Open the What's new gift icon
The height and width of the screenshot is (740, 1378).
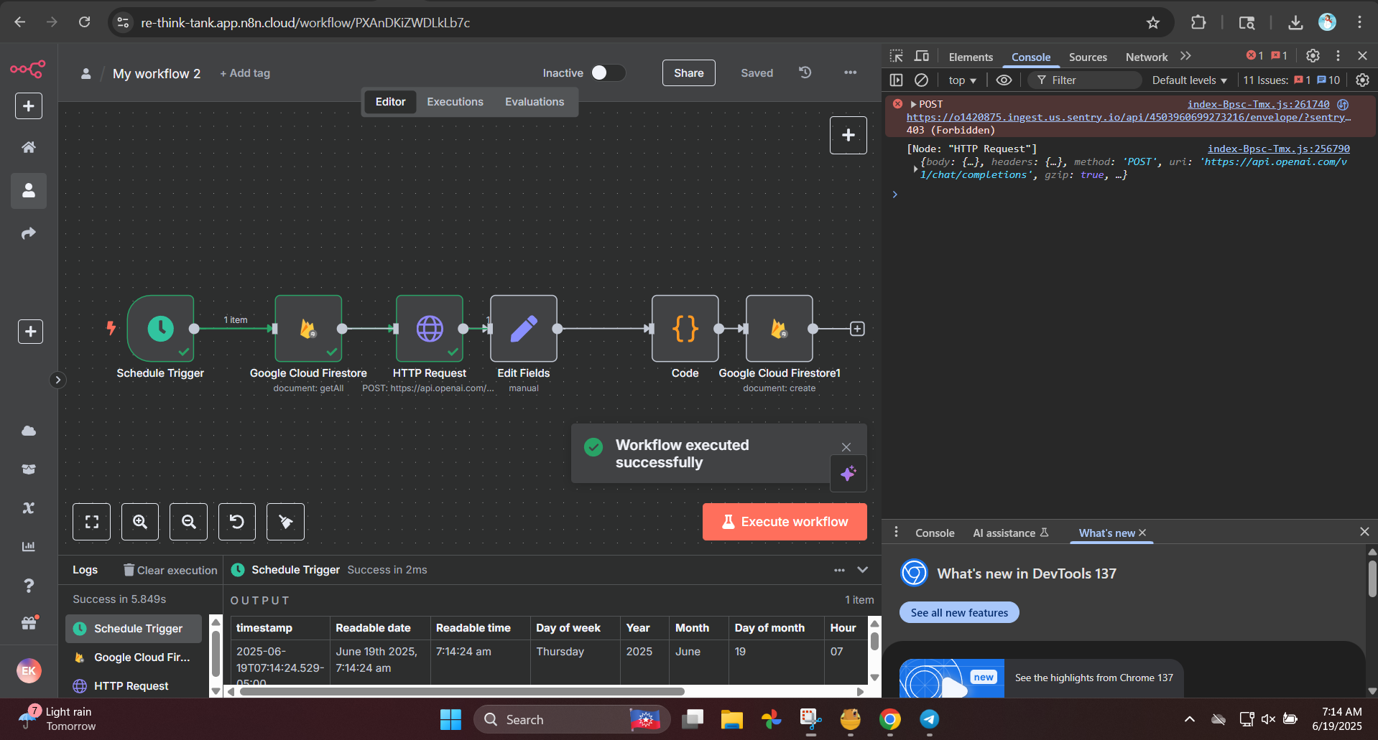[29, 623]
